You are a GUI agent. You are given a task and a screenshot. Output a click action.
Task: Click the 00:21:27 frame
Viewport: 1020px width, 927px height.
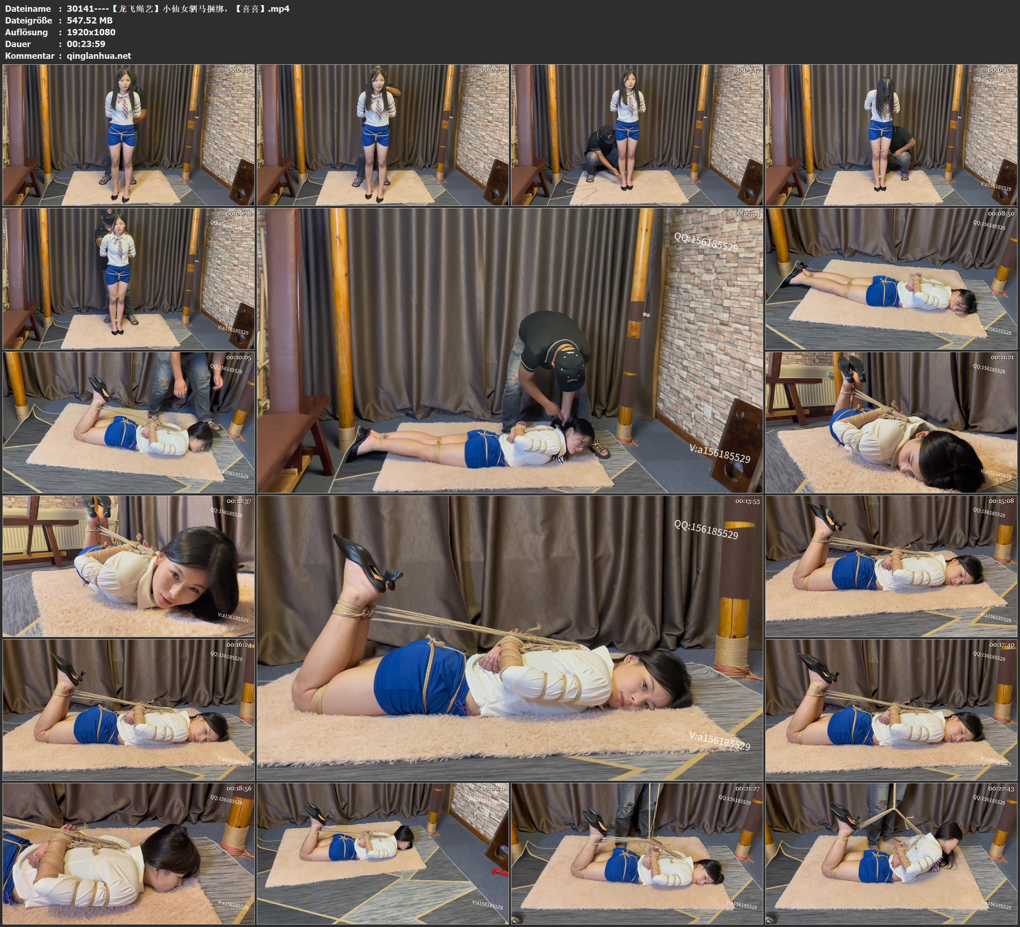(x=636, y=853)
